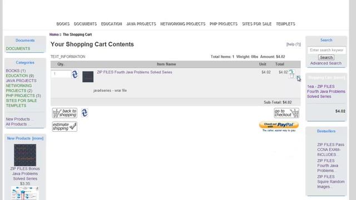Open the Advanced Search link
The image size is (356, 200).
coord(326,63)
